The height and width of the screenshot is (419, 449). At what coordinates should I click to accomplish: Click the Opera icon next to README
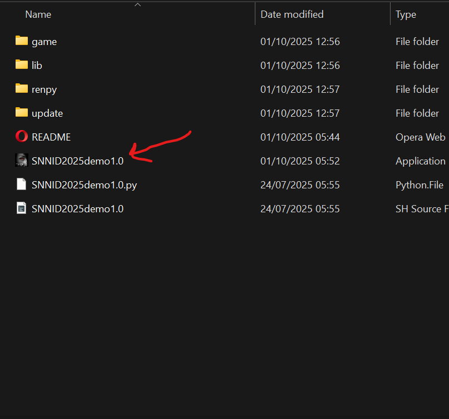tap(21, 137)
